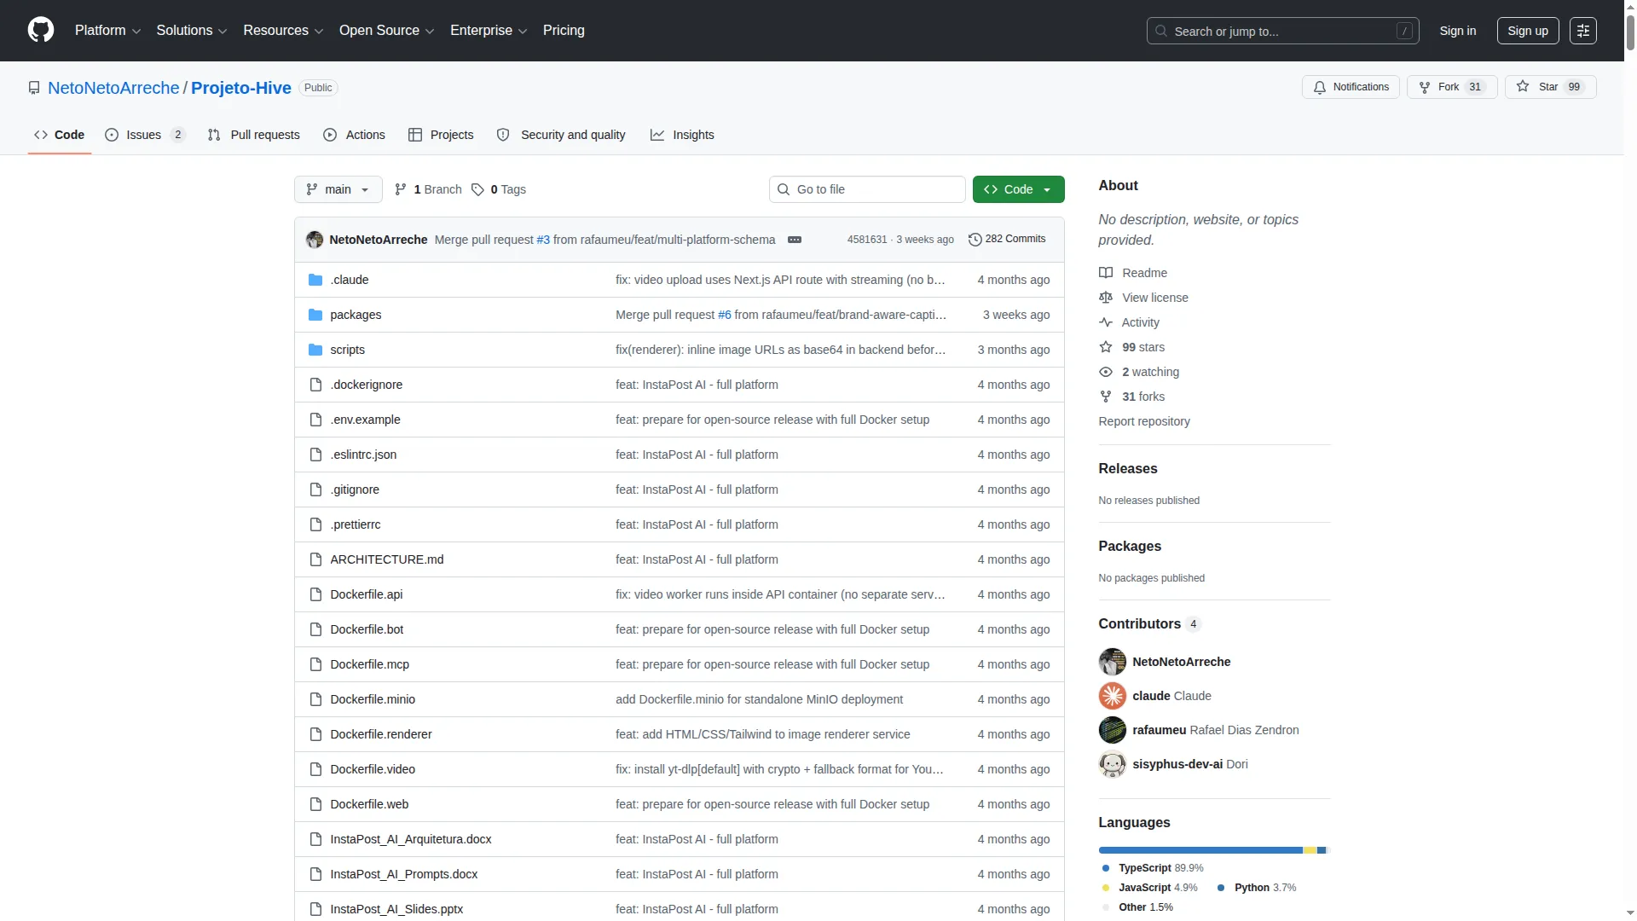Switch to the Pull requests tab
This screenshot has height=921, width=1637.
254,135
